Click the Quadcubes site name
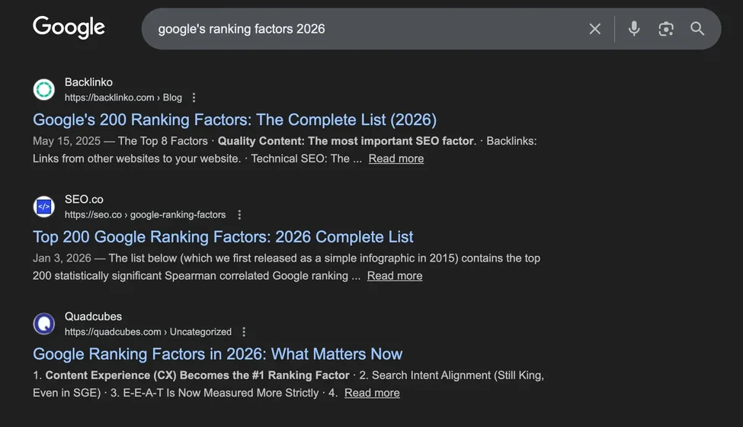The height and width of the screenshot is (427, 743). (x=93, y=316)
